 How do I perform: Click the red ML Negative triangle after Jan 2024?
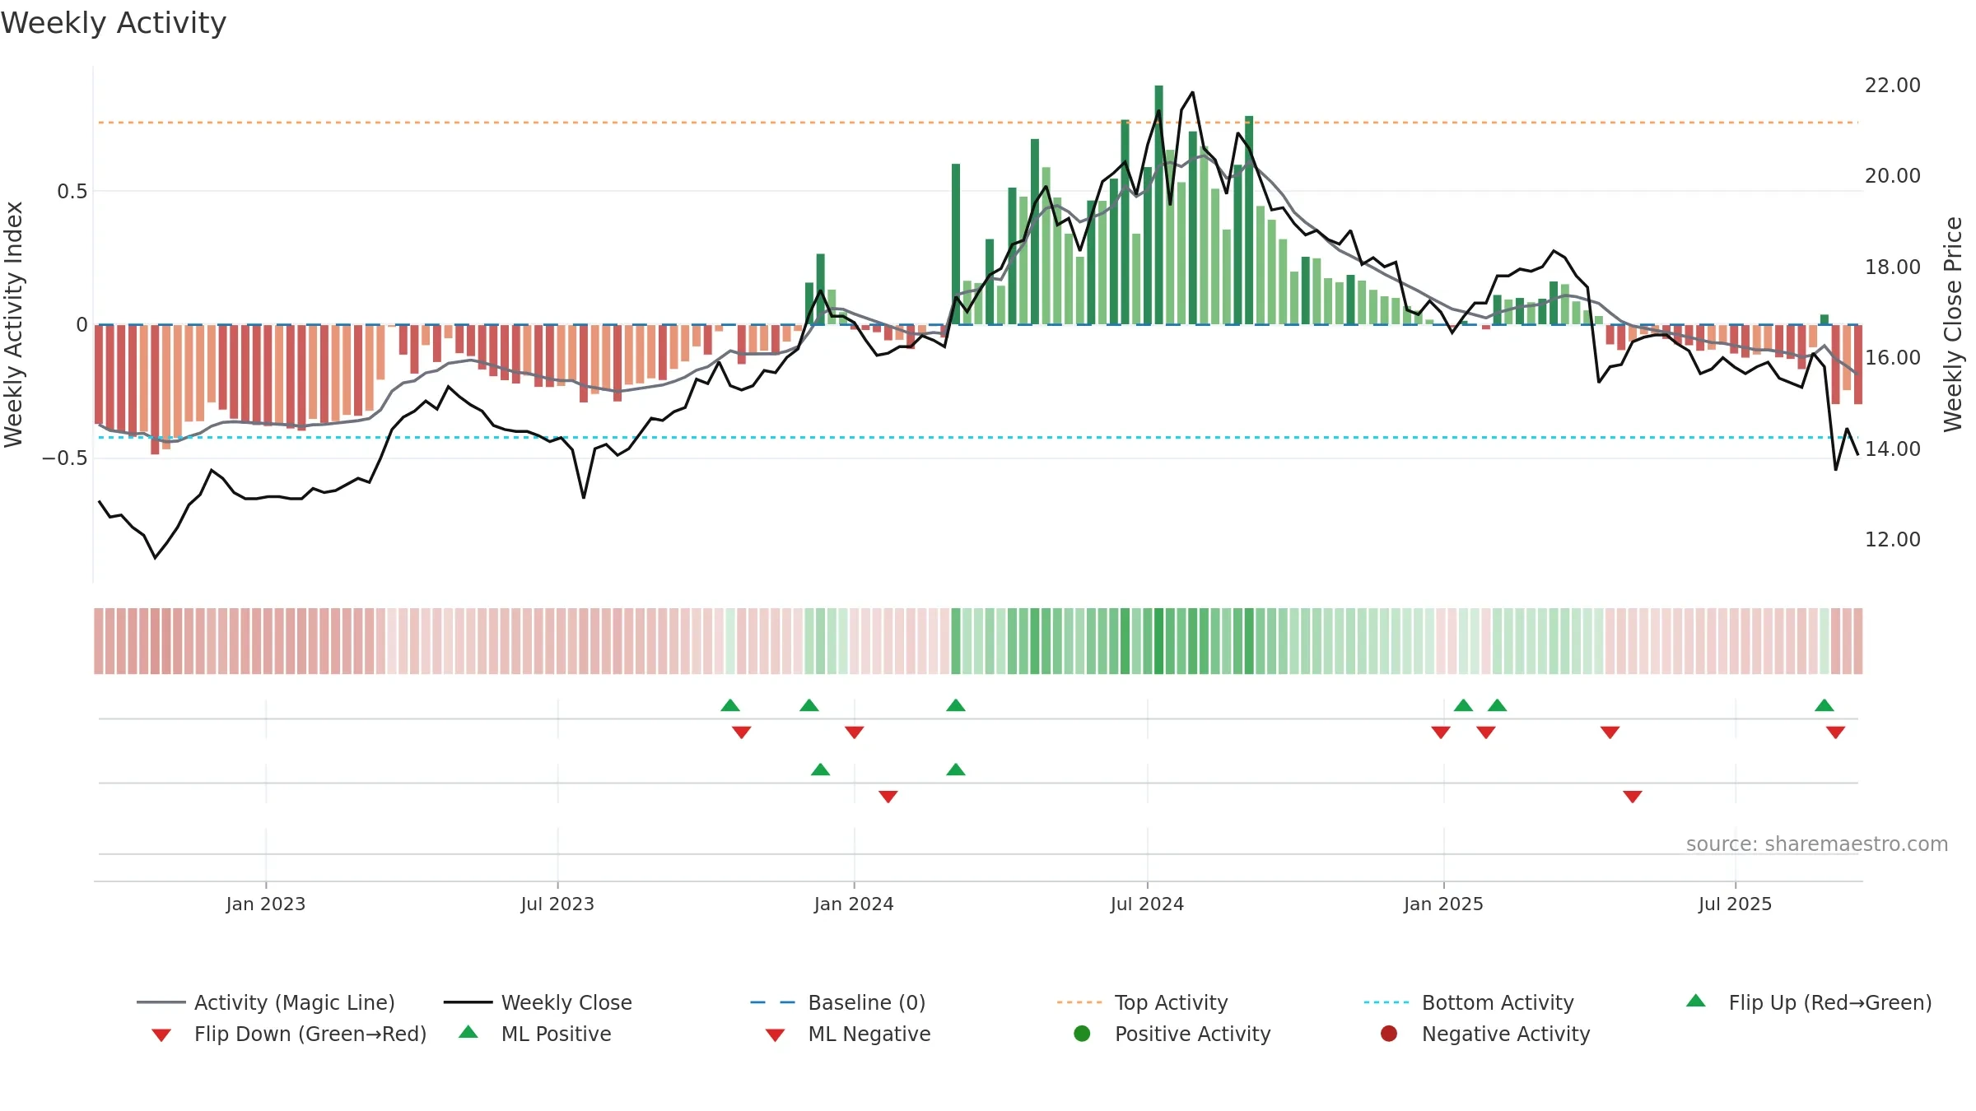(x=888, y=797)
